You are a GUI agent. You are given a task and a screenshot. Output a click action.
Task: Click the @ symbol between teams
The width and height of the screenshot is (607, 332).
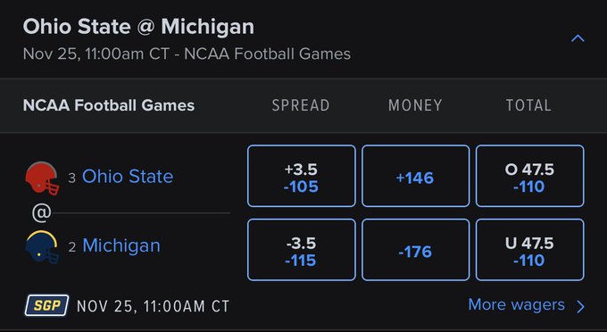(42, 212)
